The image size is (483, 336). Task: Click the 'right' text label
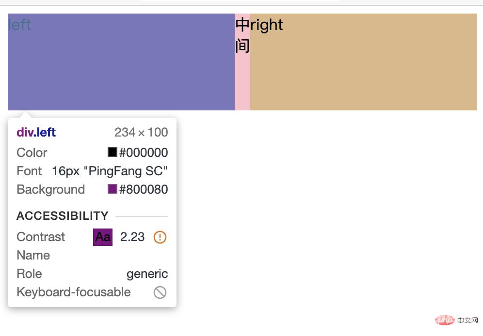pyautogui.click(x=267, y=25)
